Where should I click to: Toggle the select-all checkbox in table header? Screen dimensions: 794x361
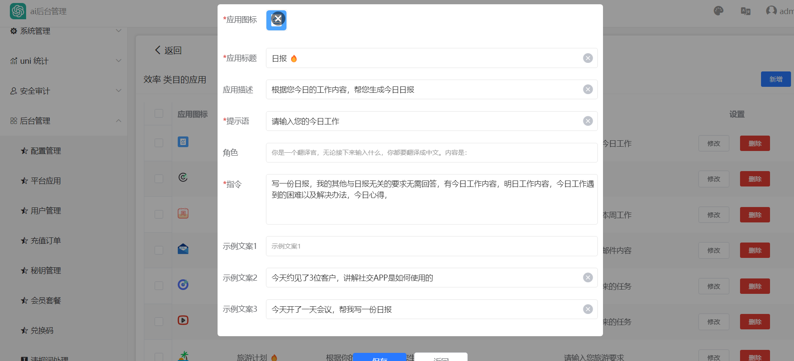(159, 113)
